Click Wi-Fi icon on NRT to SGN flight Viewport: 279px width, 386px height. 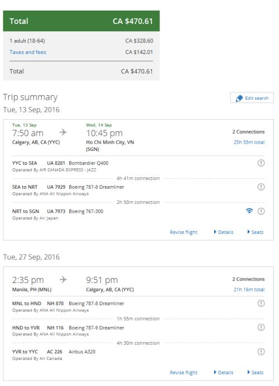coord(249,211)
